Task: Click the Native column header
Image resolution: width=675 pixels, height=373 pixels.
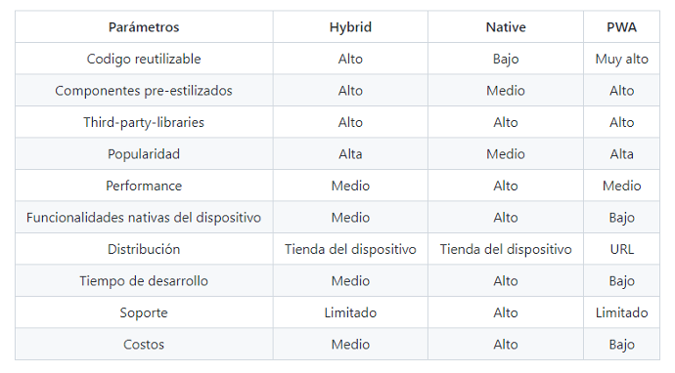Action: 506,27
